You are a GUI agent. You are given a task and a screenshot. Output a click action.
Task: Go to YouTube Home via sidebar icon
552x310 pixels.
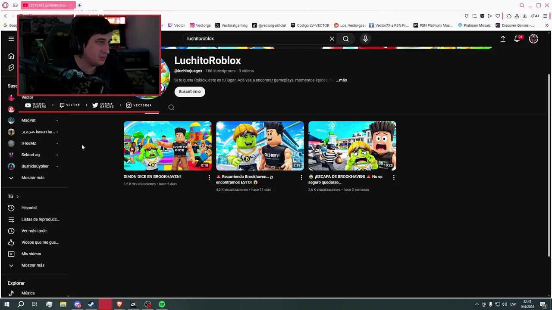[x=11, y=56]
